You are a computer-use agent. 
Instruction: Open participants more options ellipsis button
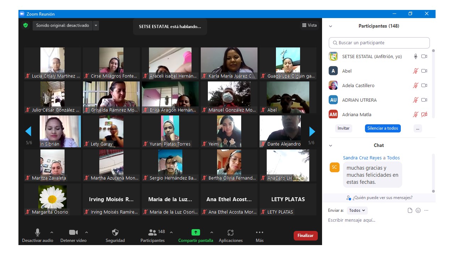[418, 128]
